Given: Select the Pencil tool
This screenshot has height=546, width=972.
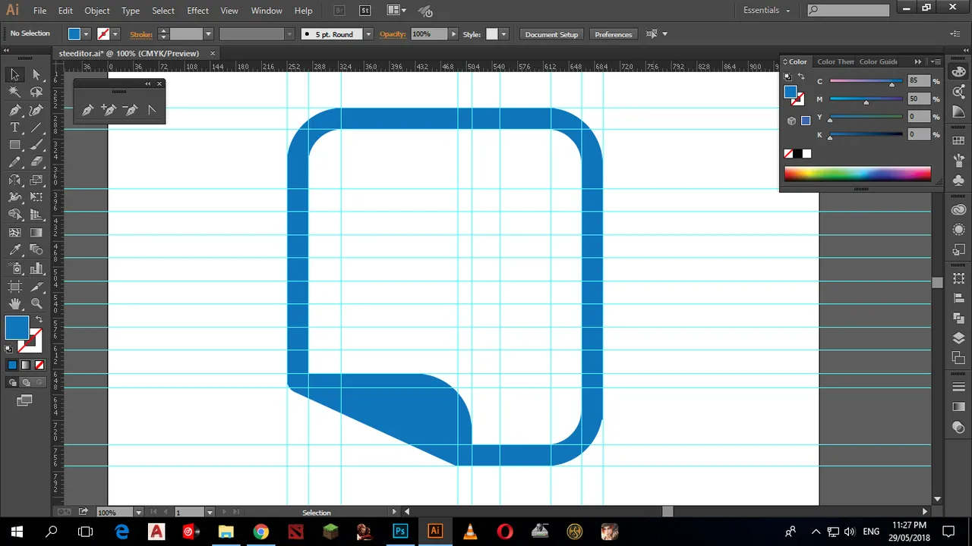Looking at the screenshot, I should 14,162.
